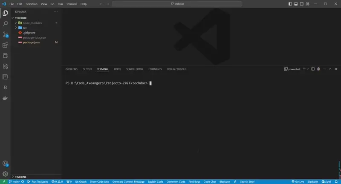Go forward with the navigation arrow

(x=107, y=4)
